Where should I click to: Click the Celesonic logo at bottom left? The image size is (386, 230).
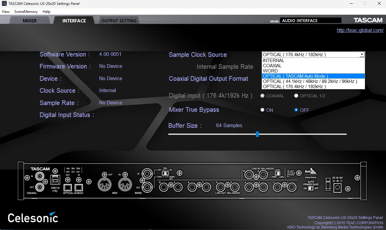(33, 217)
